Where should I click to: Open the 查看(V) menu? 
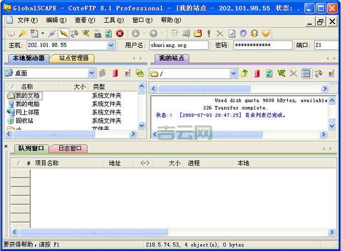coord(85,20)
